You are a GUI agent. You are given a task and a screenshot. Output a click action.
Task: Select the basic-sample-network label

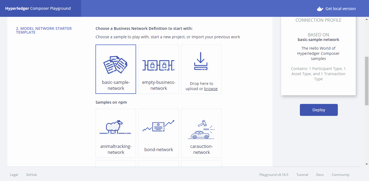[x=116, y=85]
